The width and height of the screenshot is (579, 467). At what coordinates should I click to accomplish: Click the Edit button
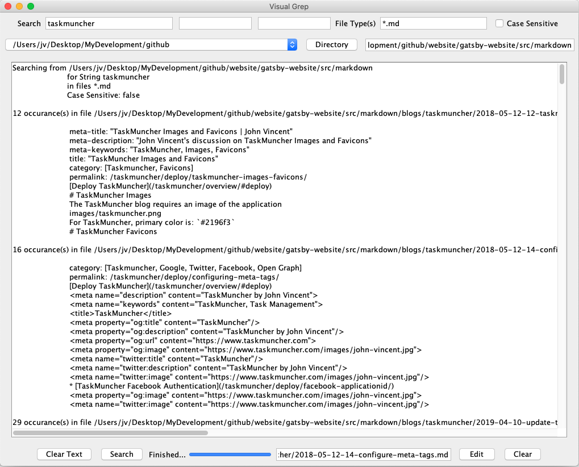pos(476,454)
